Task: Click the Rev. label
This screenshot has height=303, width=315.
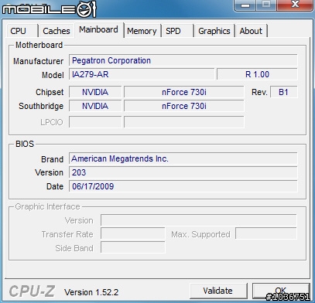Action: pos(259,92)
